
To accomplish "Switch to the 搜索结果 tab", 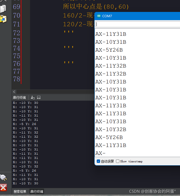I will (x=20, y=191).
